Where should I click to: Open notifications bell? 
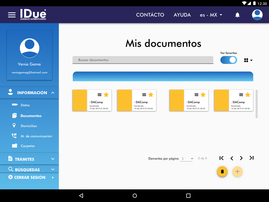point(237,15)
